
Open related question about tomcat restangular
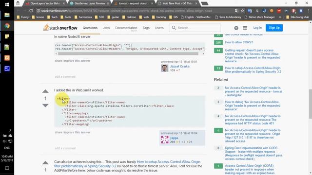(x=253, y=91)
